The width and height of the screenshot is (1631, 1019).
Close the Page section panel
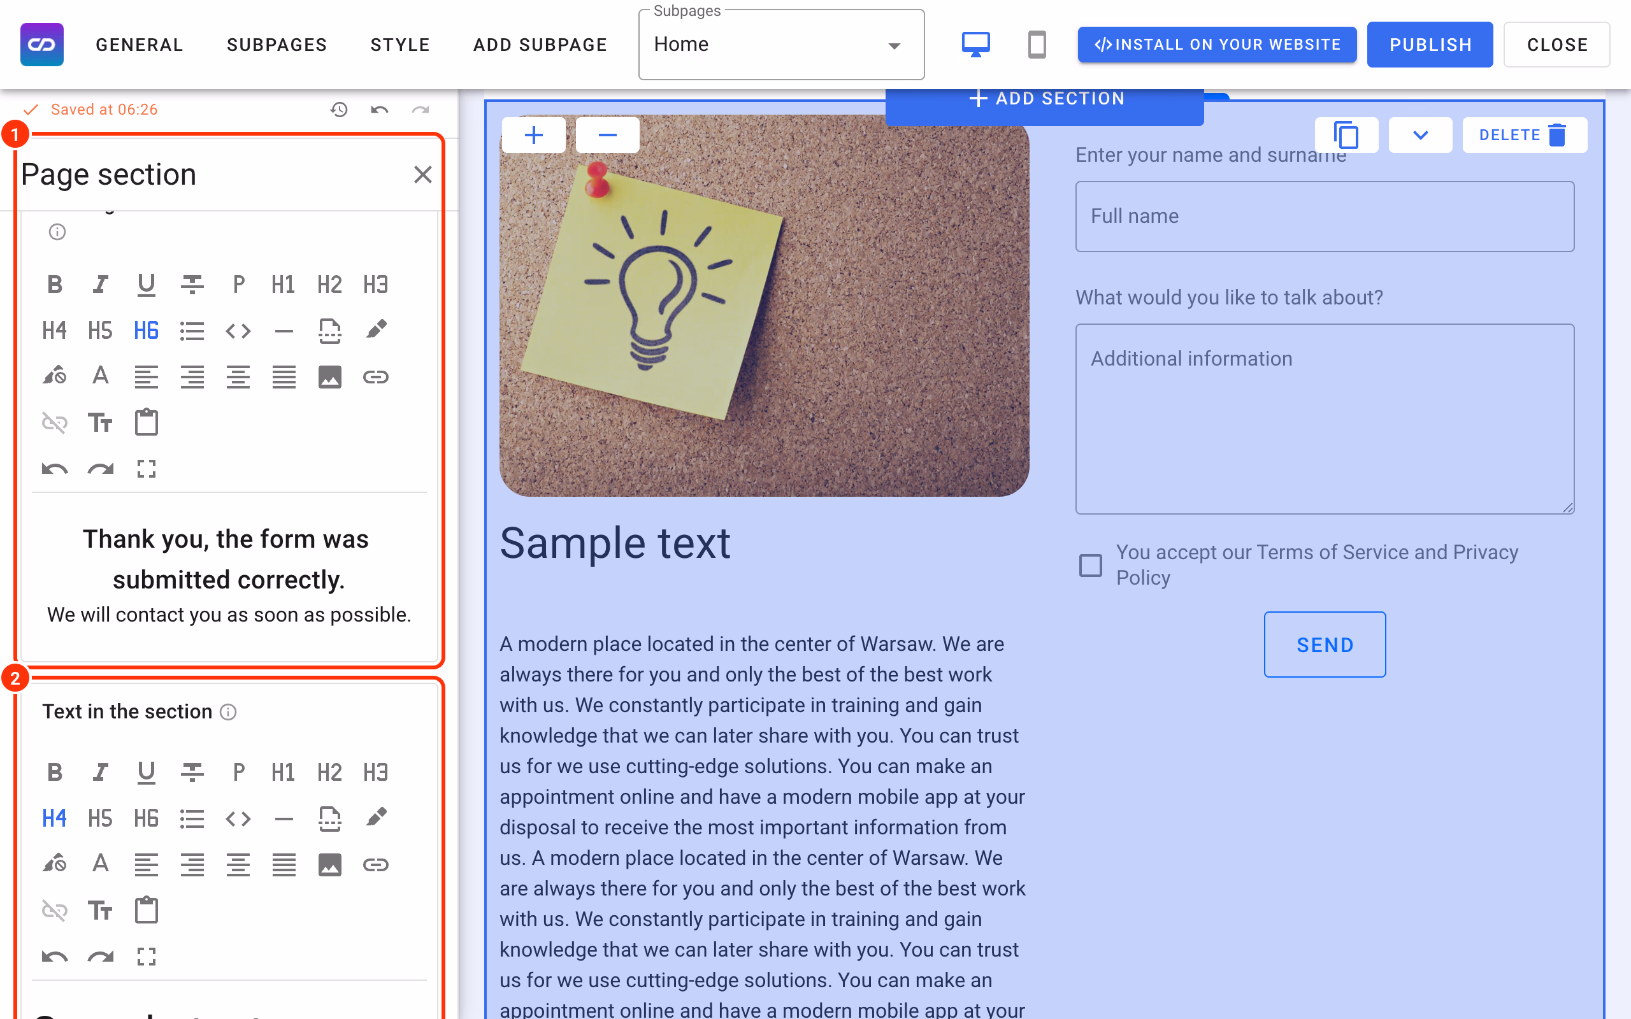422,175
